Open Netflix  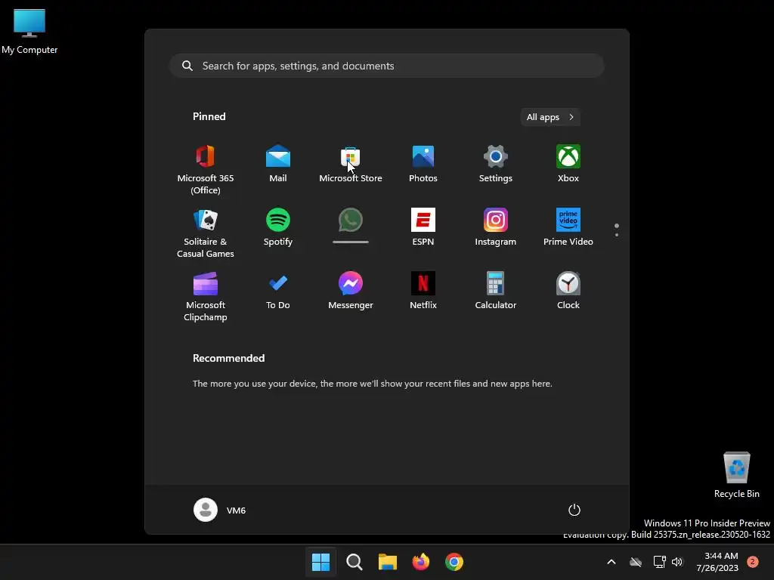pos(423,291)
